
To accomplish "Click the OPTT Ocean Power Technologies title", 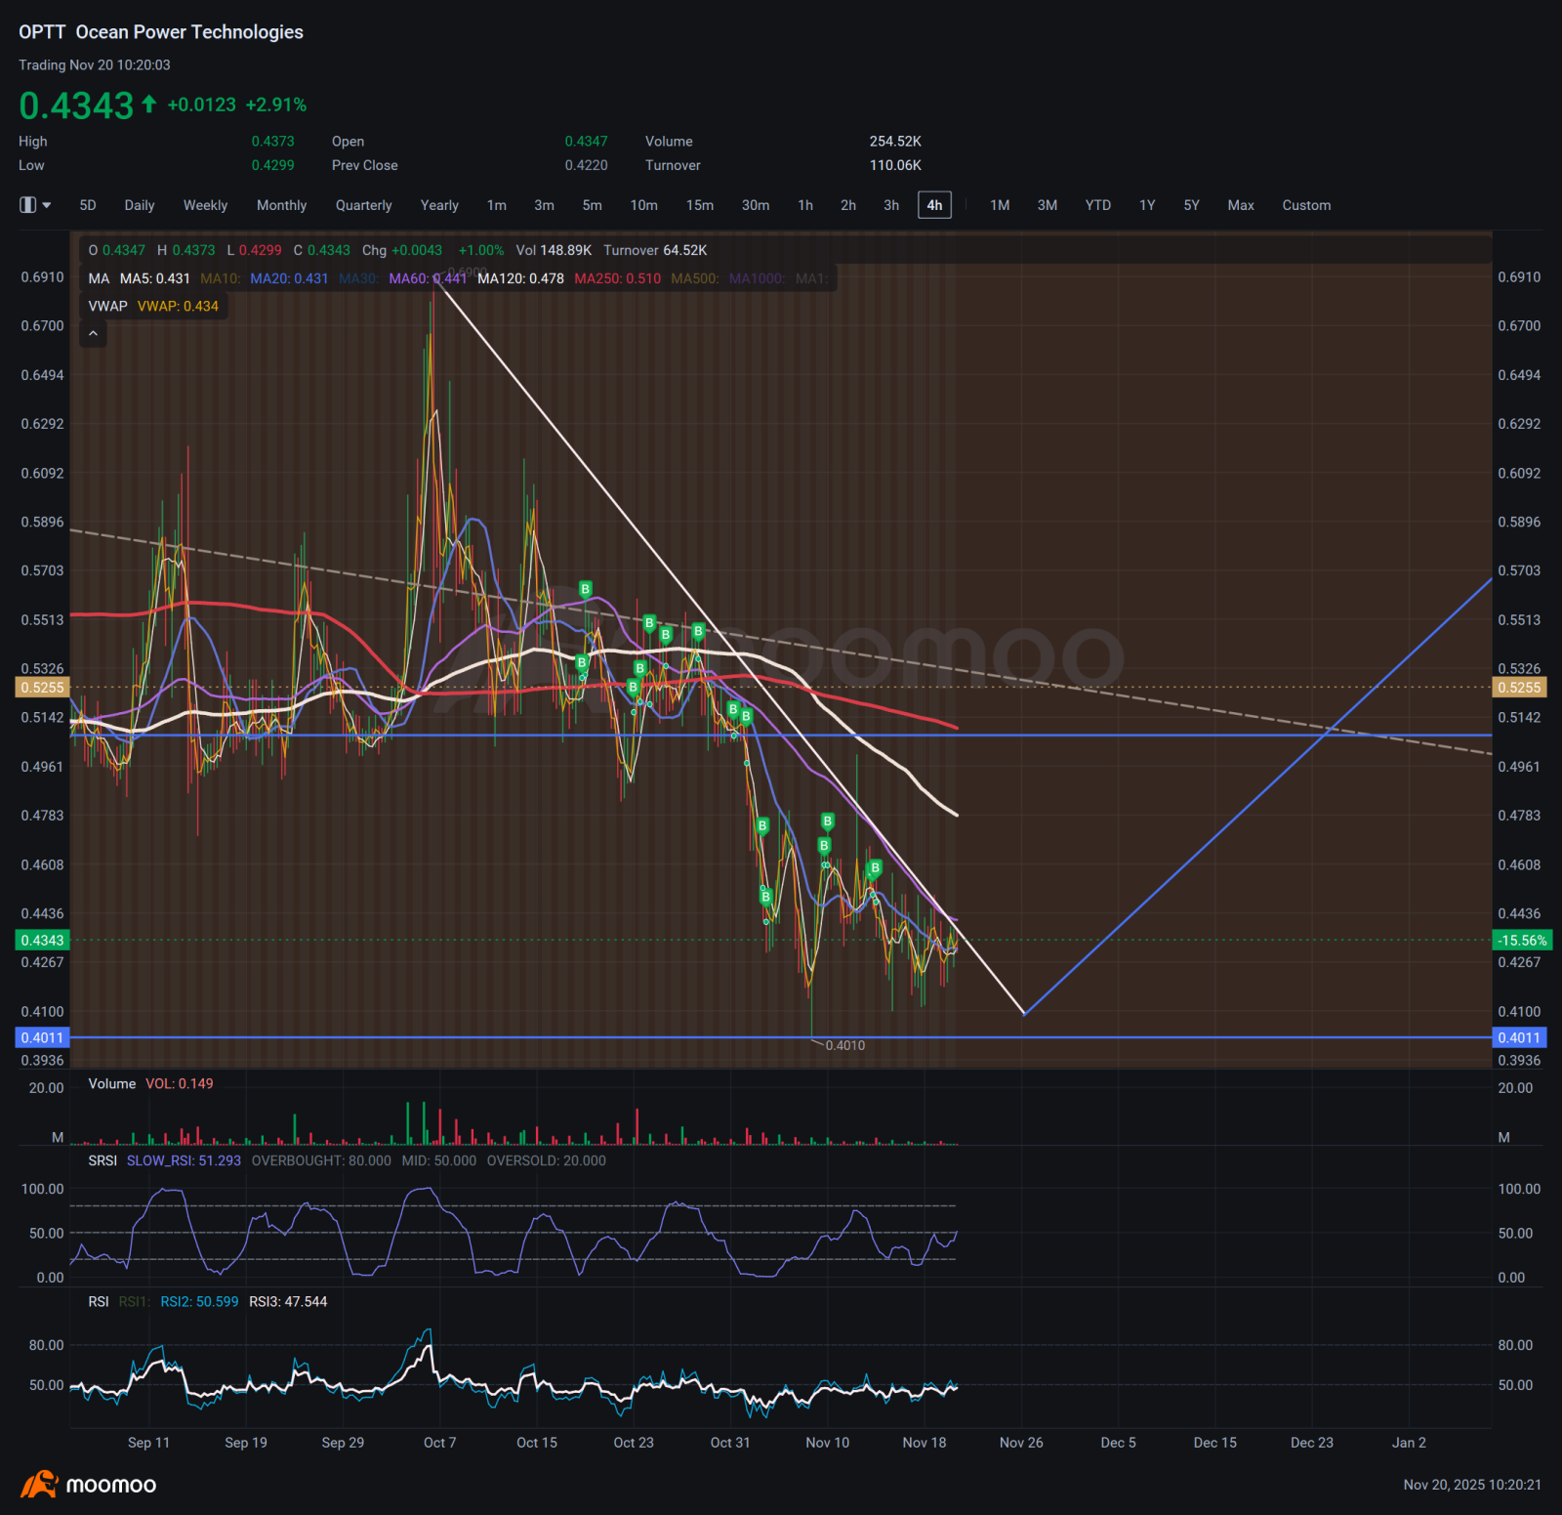I will coord(161,32).
